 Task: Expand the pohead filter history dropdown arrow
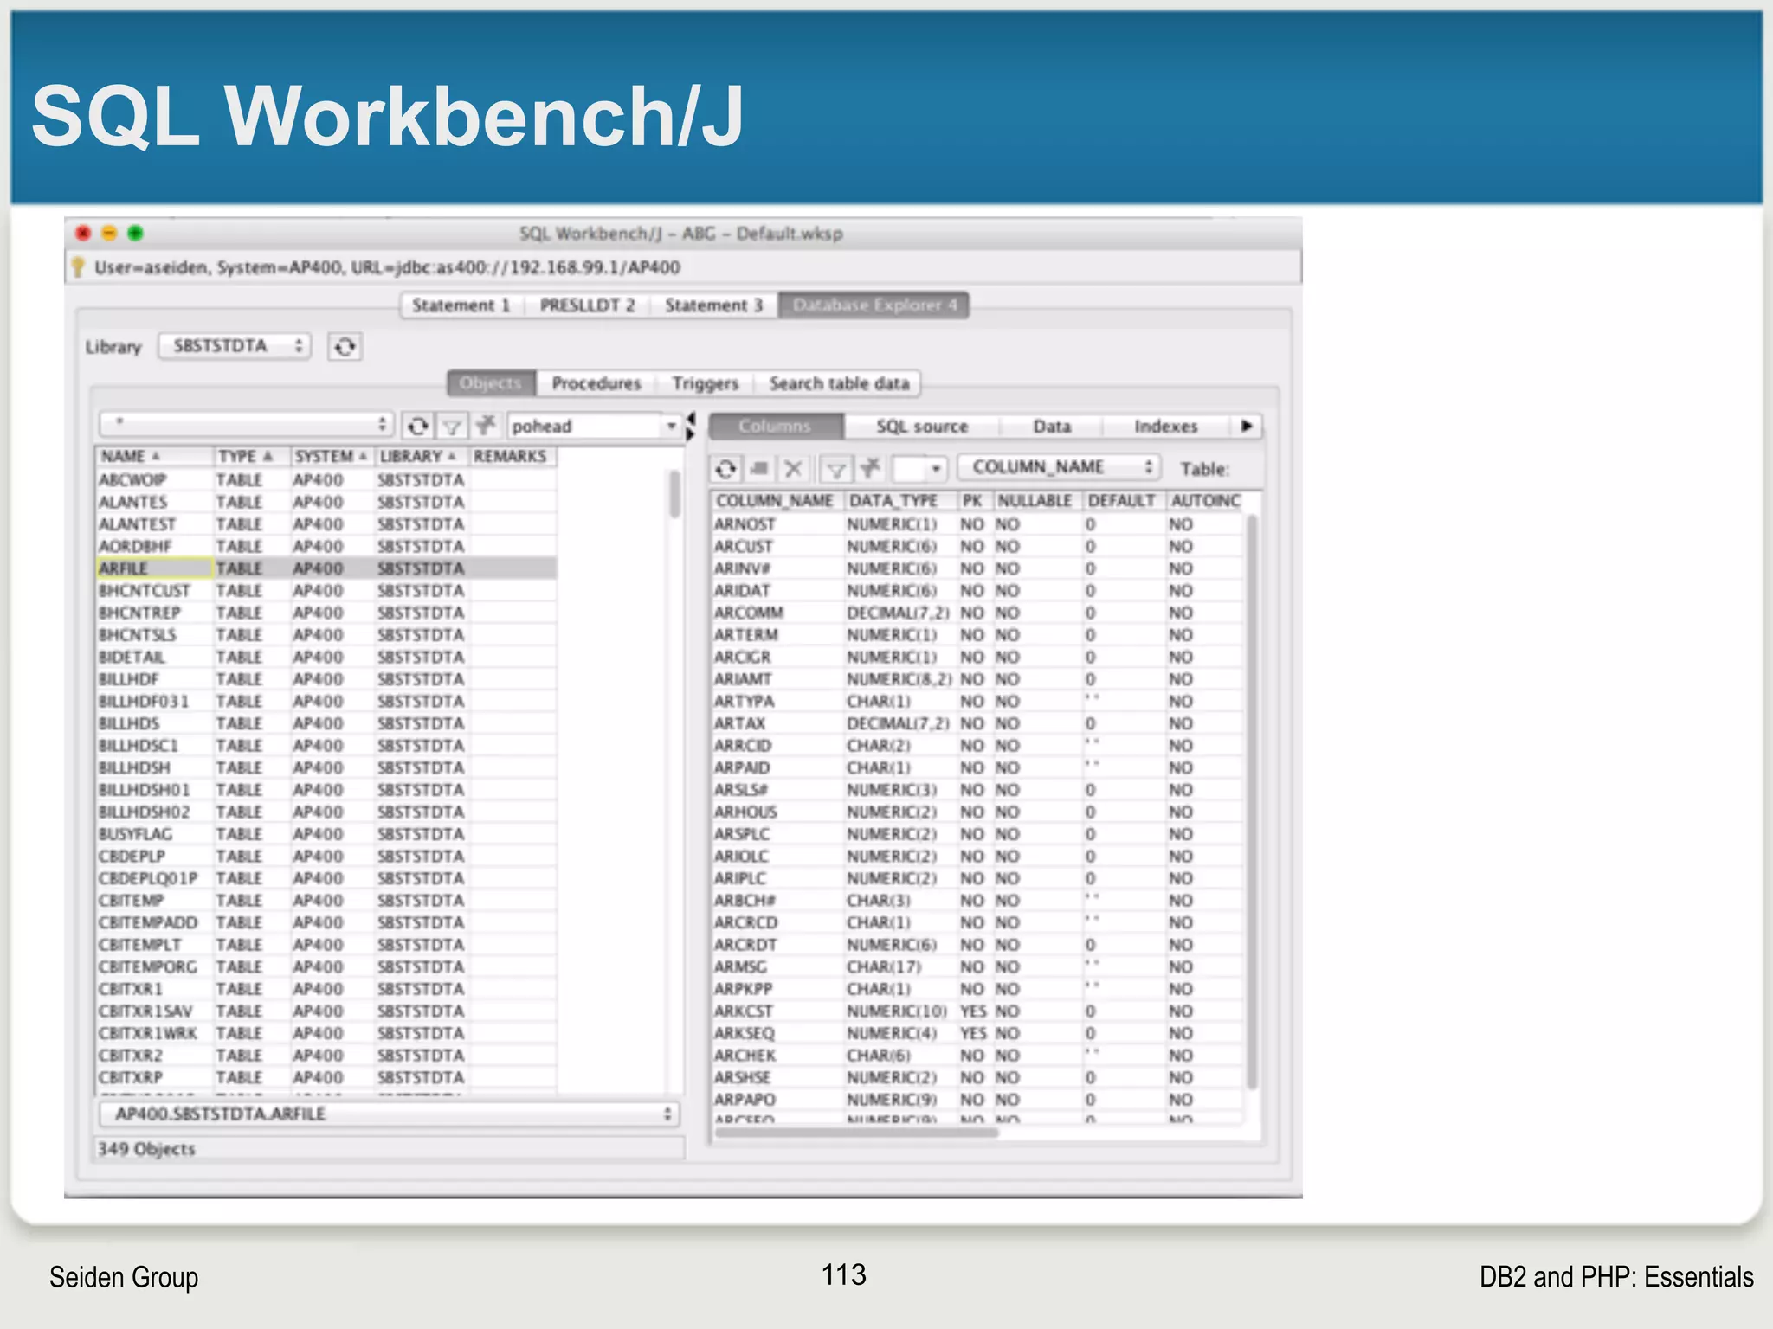coord(671,426)
